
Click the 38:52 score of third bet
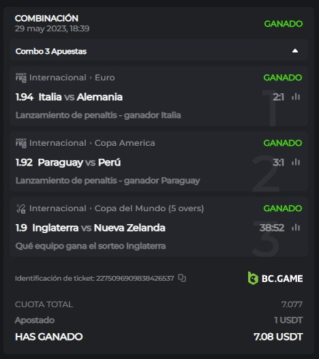[272, 228]
